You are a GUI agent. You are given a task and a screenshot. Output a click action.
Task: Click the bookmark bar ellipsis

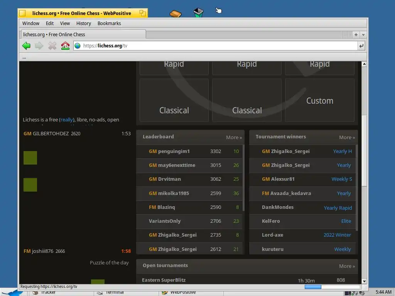24,58
